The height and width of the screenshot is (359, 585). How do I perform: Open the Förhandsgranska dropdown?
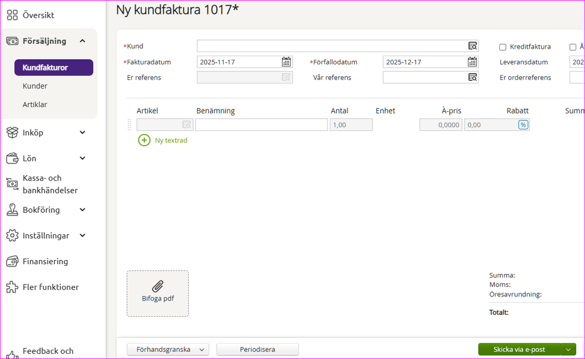(168, 349)
